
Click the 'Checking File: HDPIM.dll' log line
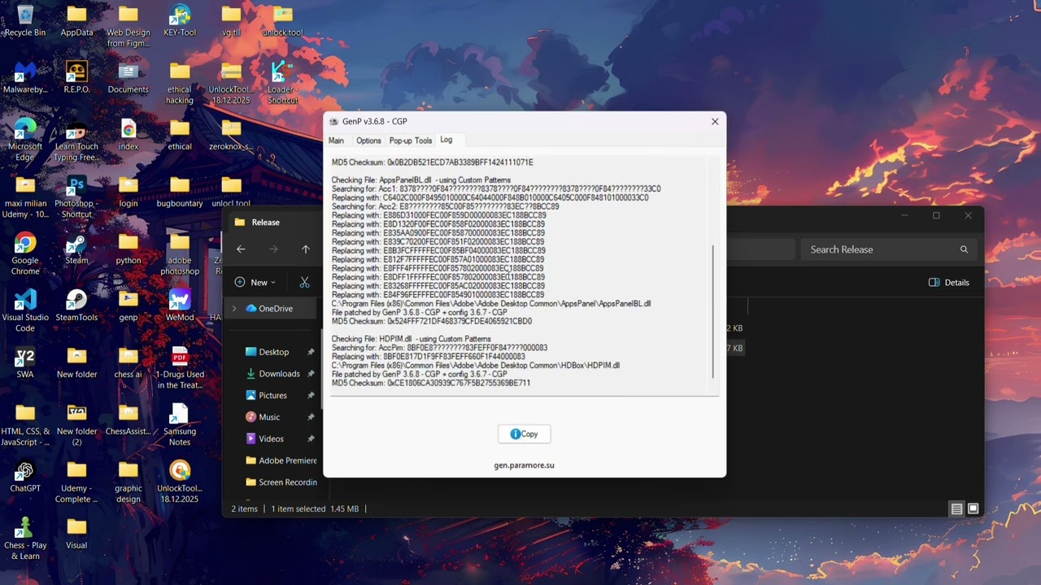point(412,339)
